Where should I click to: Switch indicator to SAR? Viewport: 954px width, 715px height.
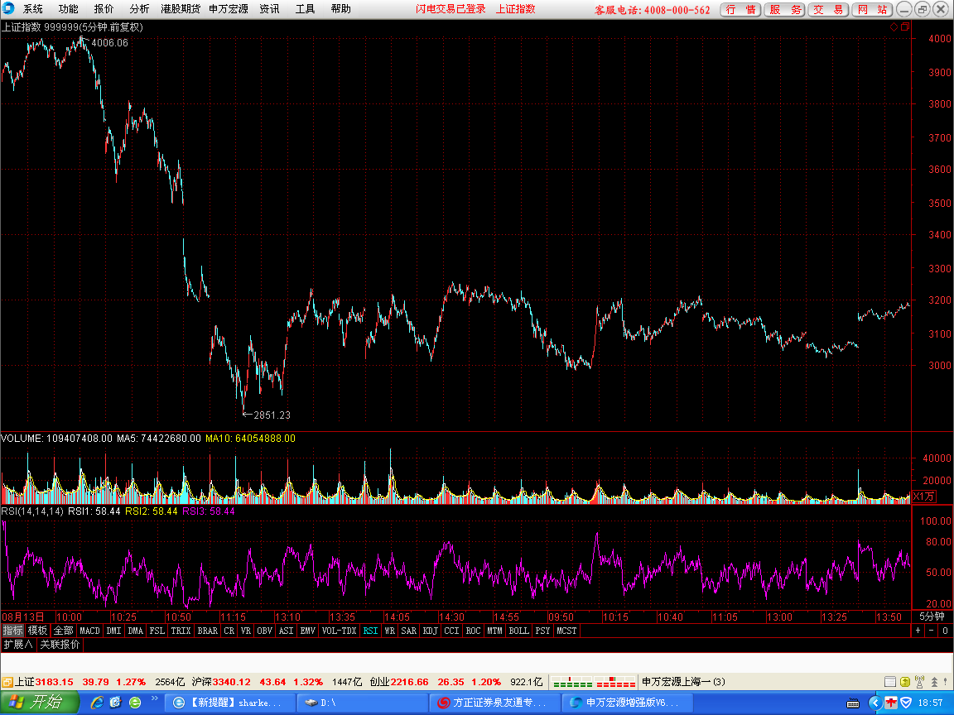[x=409, y=631]
